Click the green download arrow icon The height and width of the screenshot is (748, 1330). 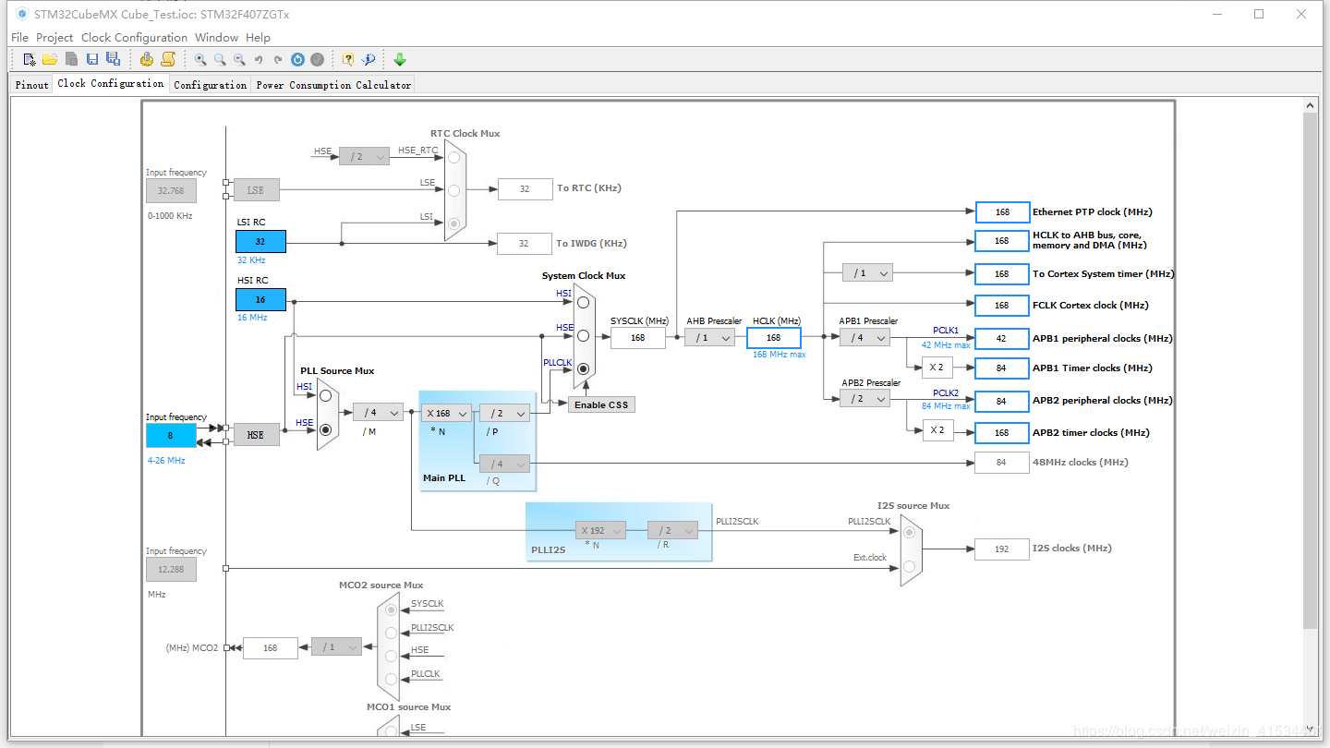click(400, 59)
